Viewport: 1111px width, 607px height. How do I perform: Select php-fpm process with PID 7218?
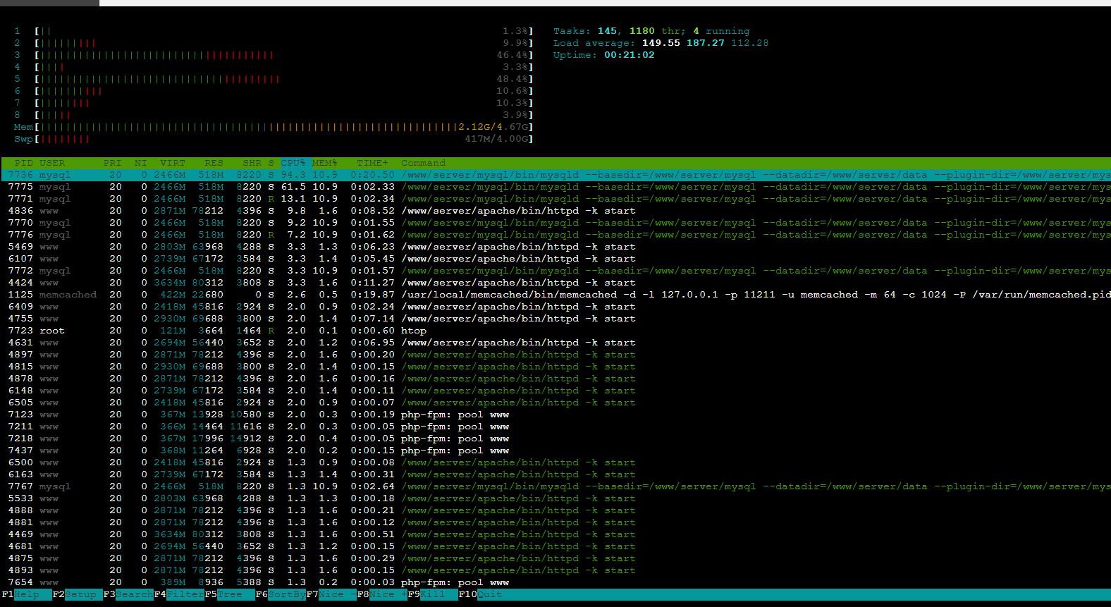tap(555, 439)
